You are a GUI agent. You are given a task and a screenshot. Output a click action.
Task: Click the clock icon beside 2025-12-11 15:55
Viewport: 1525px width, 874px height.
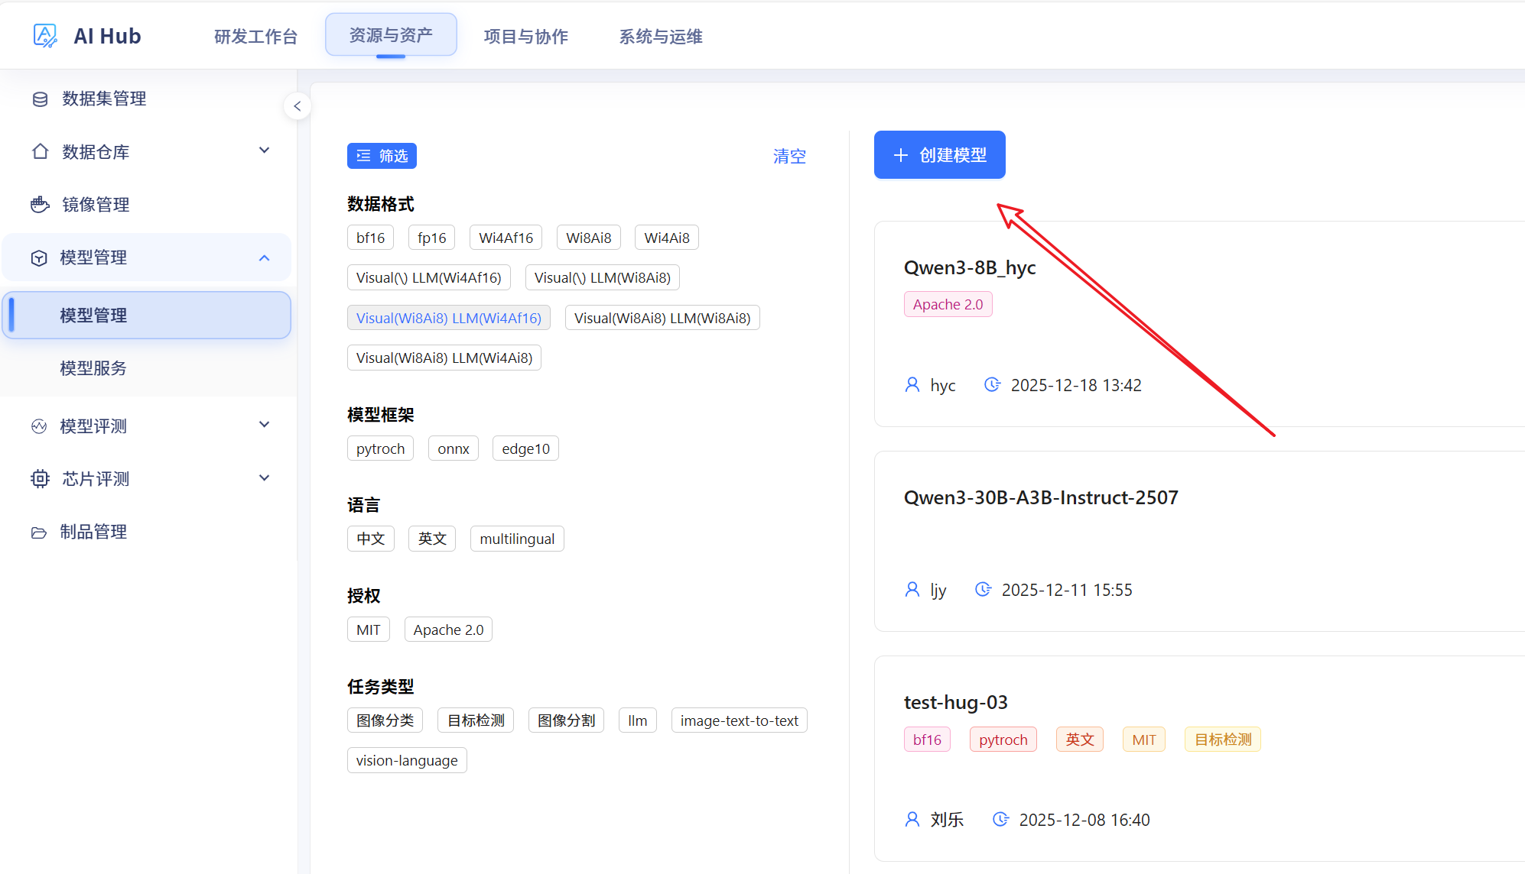point(983,590)
